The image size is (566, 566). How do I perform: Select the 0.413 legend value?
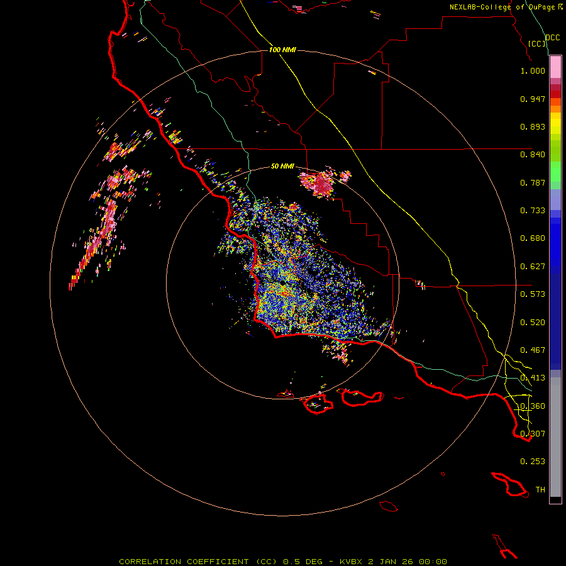pos(533,378)
